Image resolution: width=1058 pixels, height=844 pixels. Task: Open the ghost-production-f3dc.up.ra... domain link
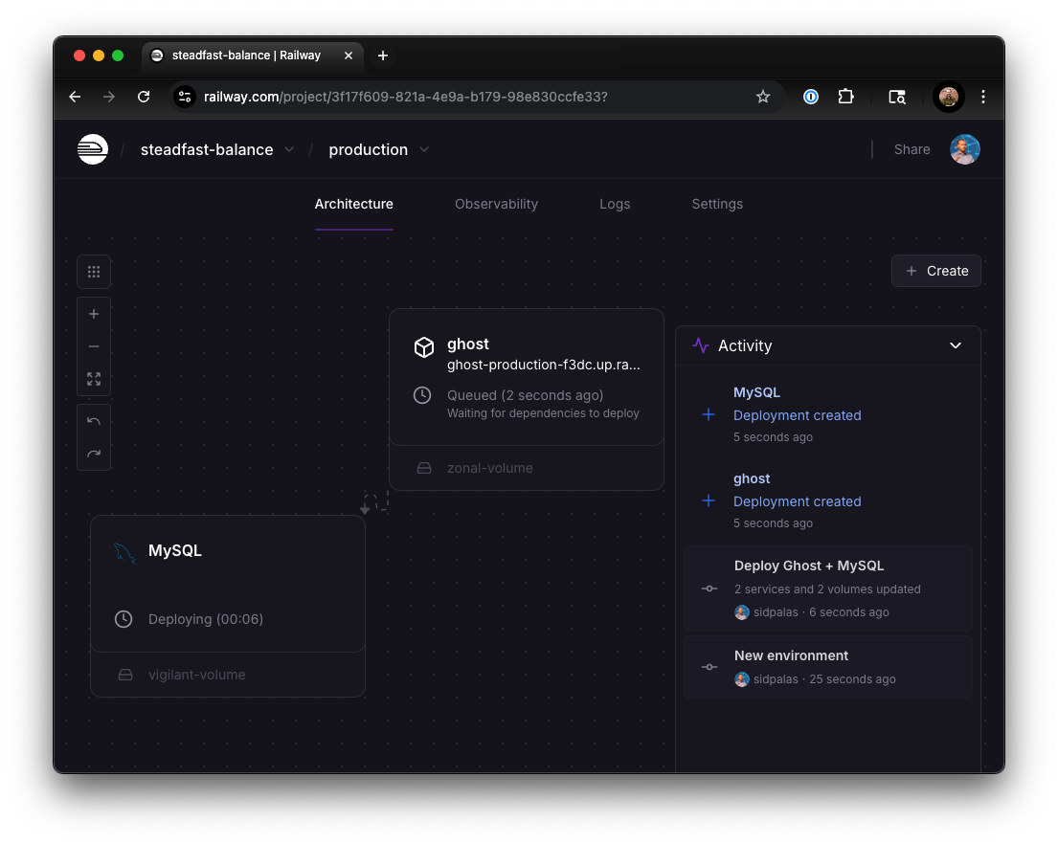[543, 365]
